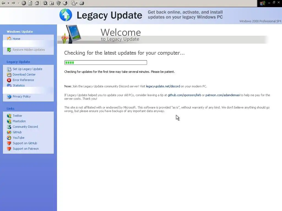Click the Legacy Update sidebar section heading
Image resolution: width=282 pixels, height=211 pixels.
click(18, 62)
